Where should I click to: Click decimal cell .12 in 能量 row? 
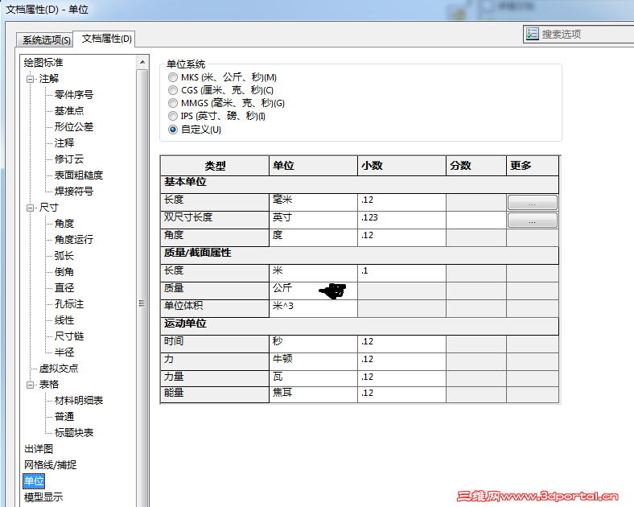click(x=402, y=395)
